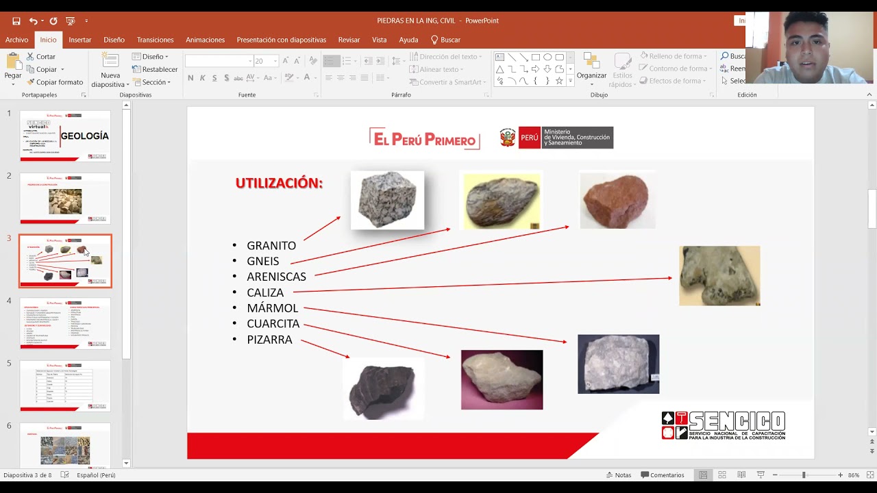Select the Copiar formato paintbrush
Viewport: 877px width, 493px height.
tap(54, 82)
